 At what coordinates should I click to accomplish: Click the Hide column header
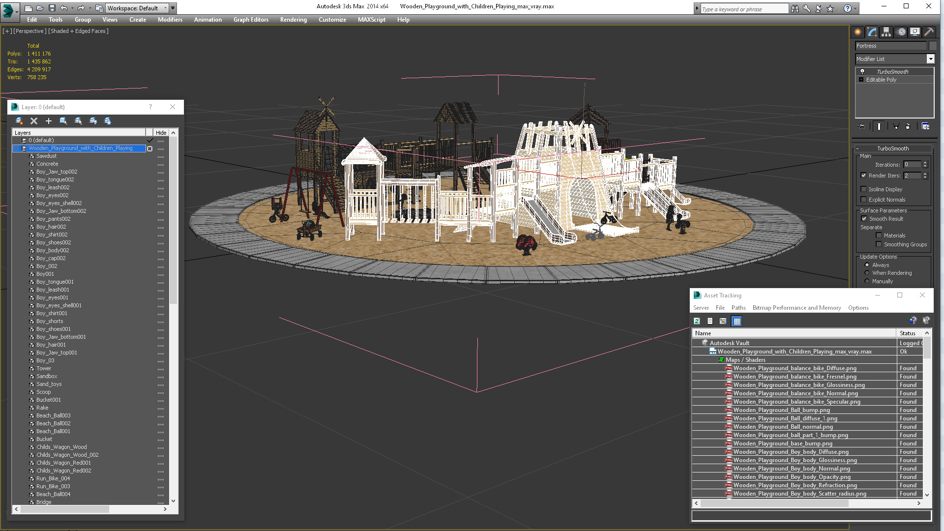[161, 133]
